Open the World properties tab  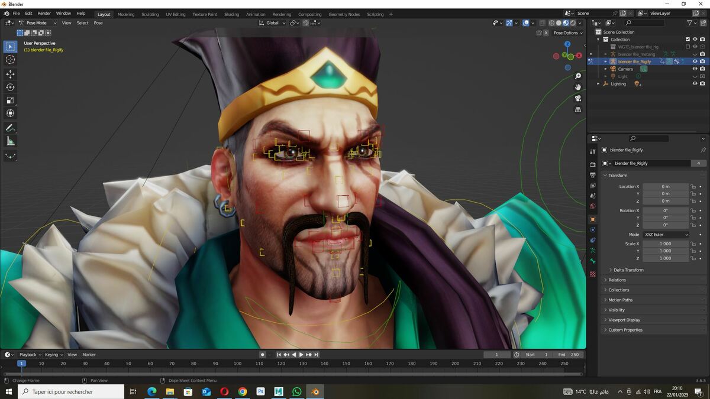point(593,206)
